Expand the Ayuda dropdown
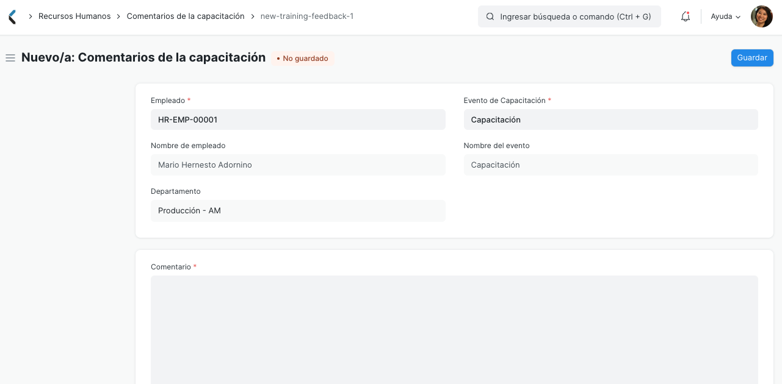Image resolution: width=782 pixels, height=384 pixels. click(x=726, y=17)
